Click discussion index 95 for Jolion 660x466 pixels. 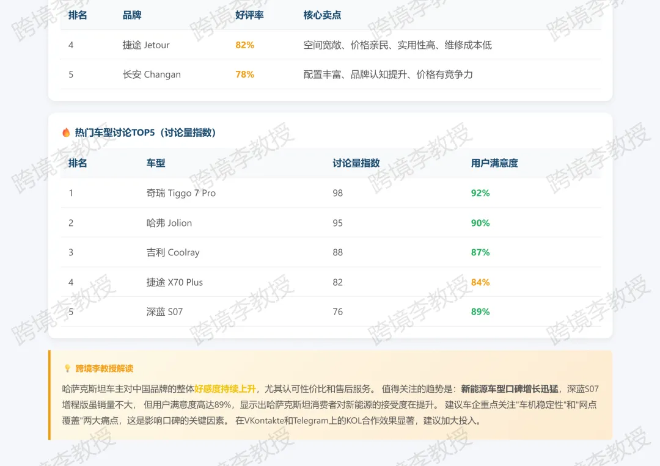(337, 223)
